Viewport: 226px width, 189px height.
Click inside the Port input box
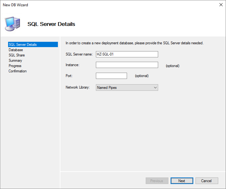pyautogui.click(x=111, y=76)
